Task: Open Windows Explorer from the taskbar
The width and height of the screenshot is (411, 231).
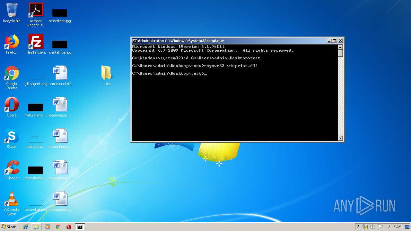Action: click(x=36, y=227)
